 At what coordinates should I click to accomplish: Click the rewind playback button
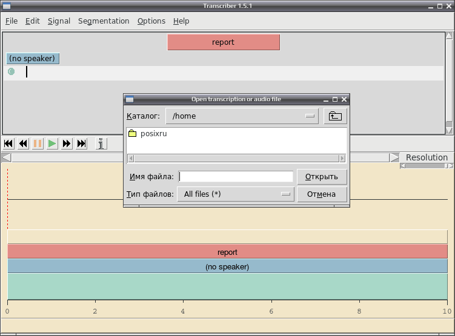pos(23,143)
